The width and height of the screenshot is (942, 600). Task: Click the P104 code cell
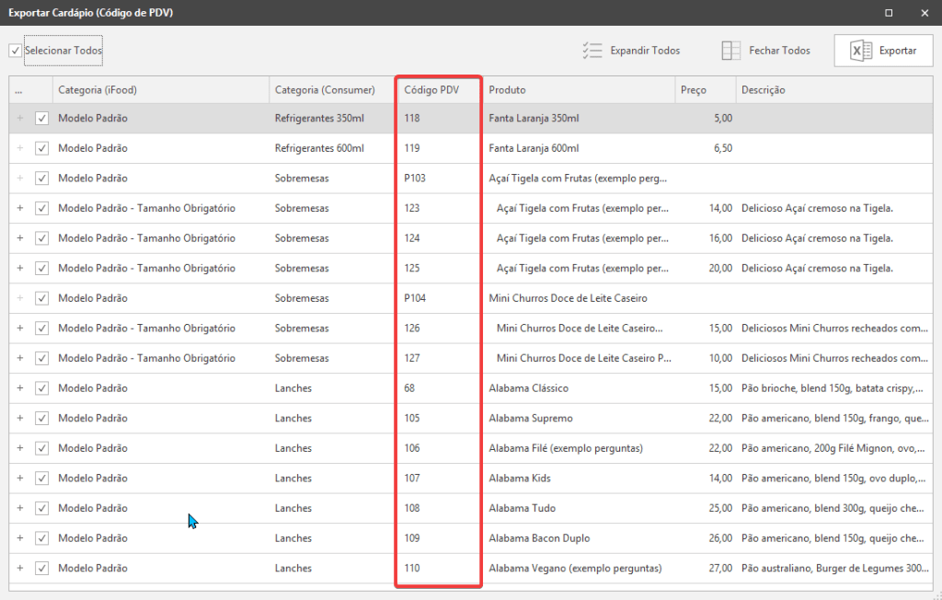coord(439,298)
